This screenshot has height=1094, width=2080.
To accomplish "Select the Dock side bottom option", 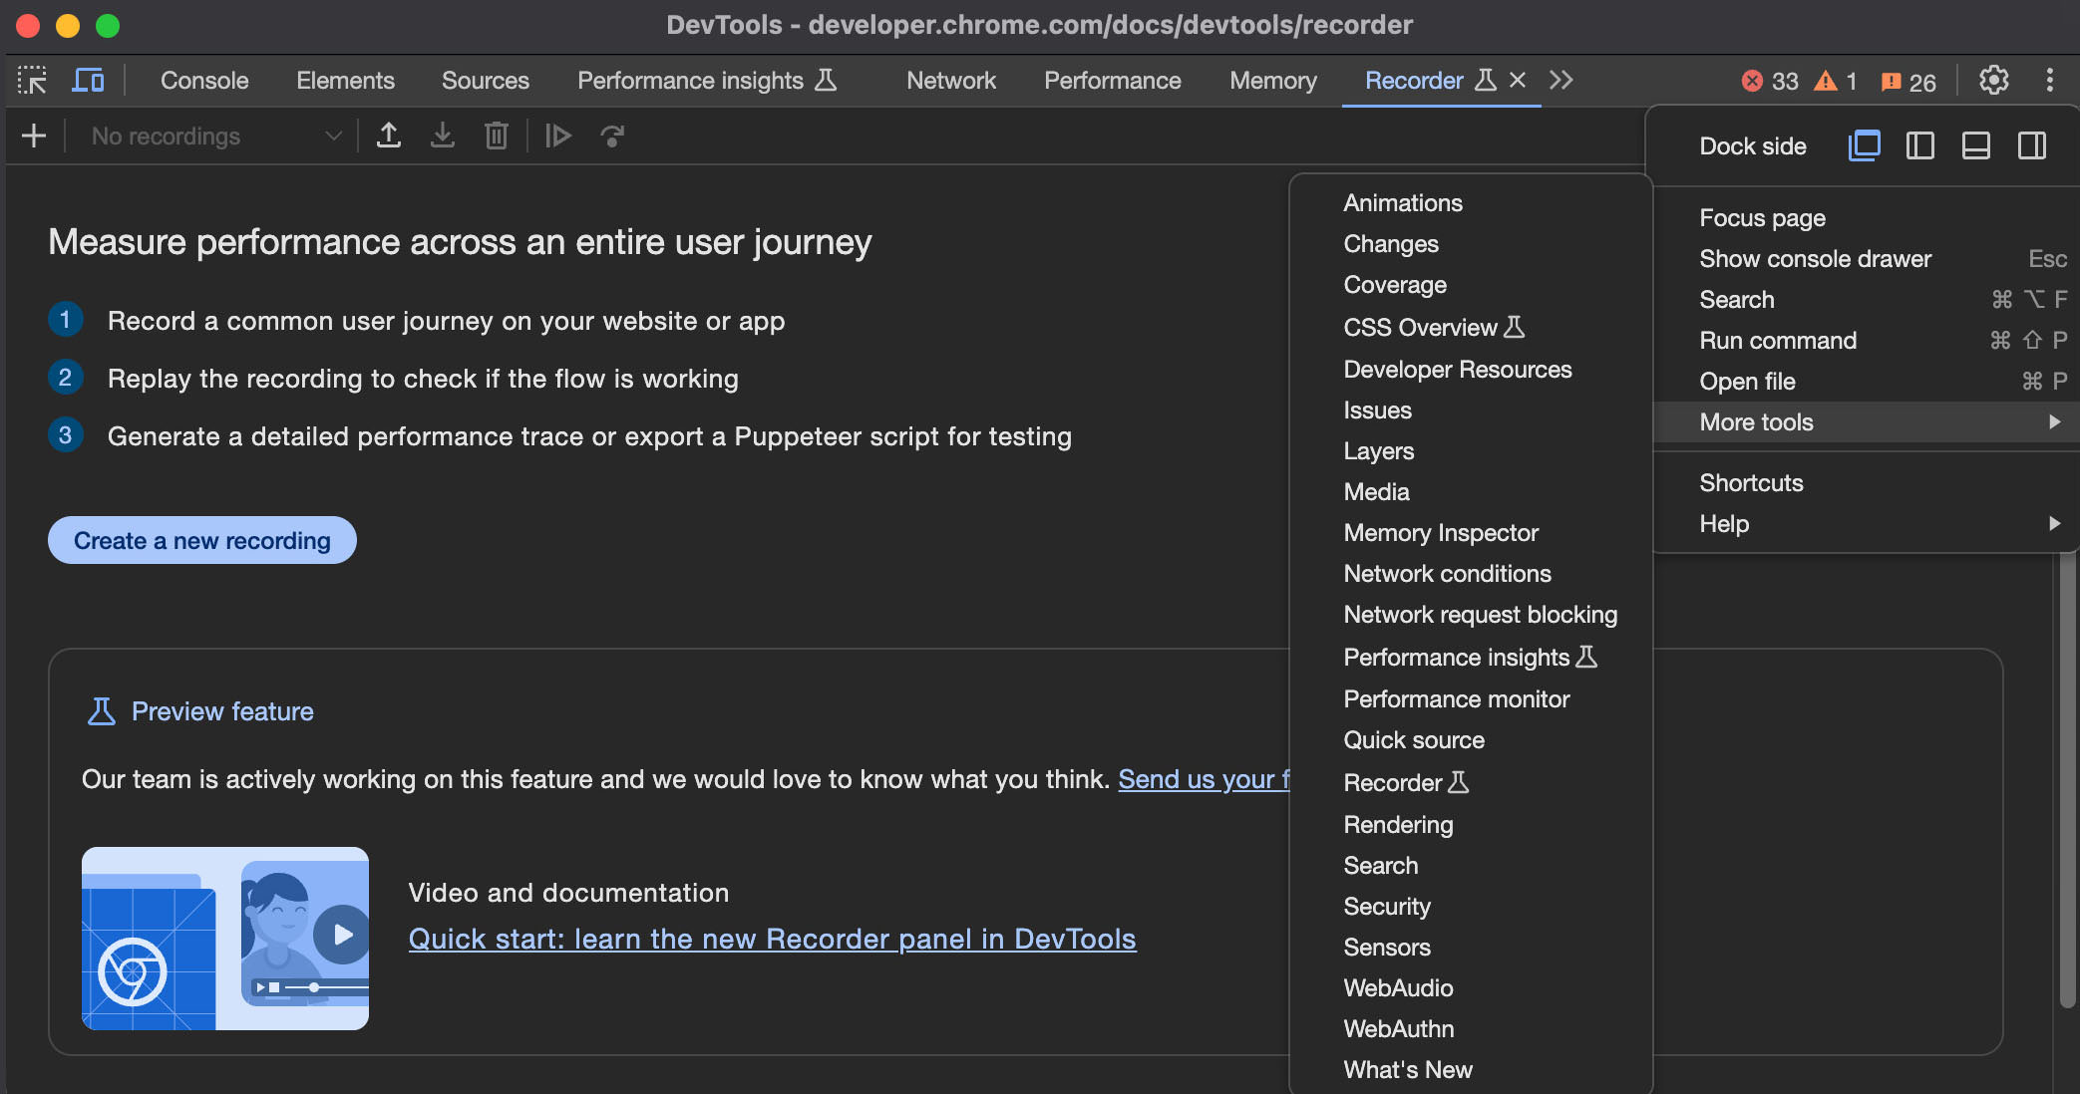I will [x=1974, y=144].
